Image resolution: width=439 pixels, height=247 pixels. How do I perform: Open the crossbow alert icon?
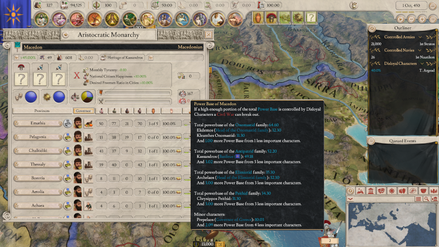point(284,18)
